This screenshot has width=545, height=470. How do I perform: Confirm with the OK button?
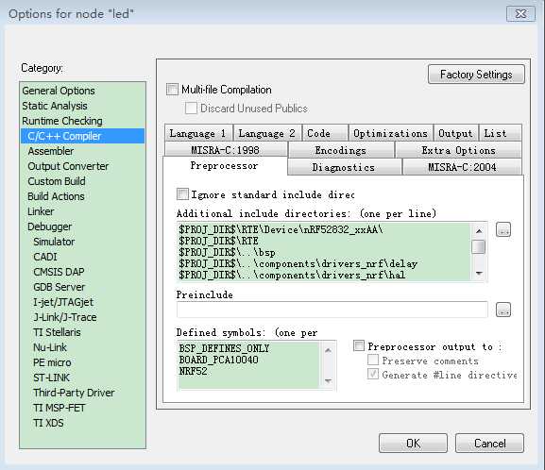[413, 444]
